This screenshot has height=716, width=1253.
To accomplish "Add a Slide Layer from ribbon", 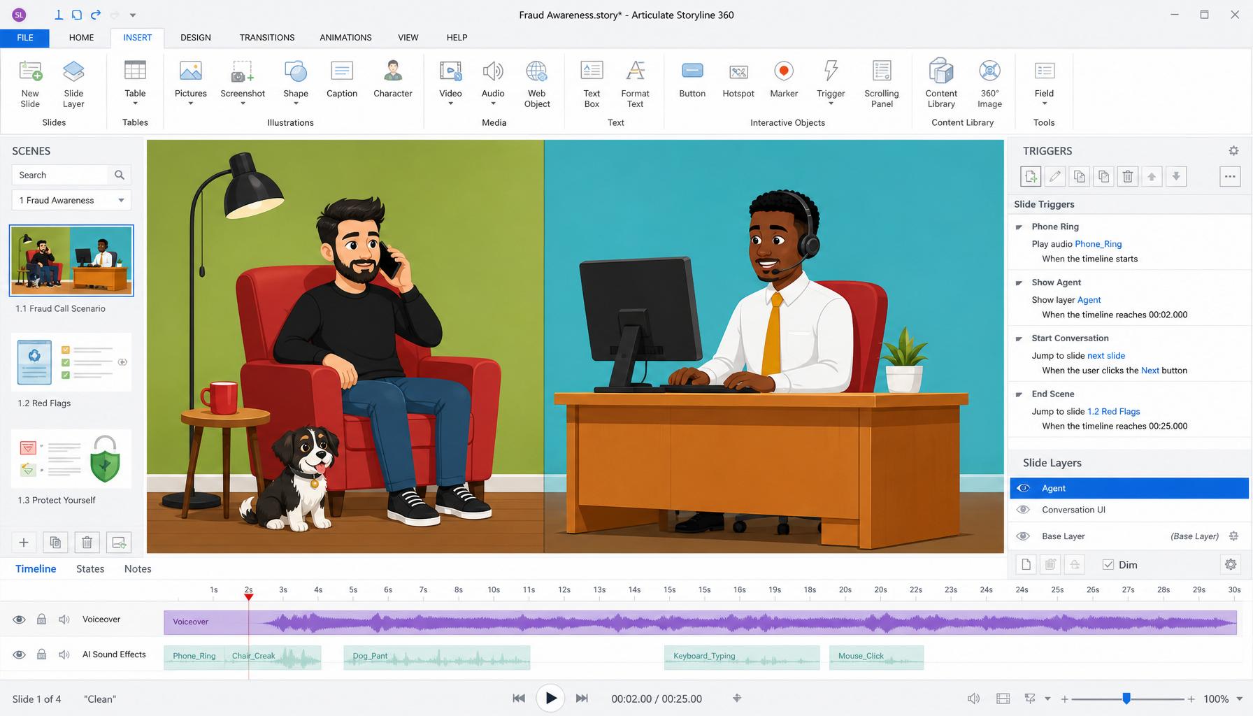I will 73,84.
